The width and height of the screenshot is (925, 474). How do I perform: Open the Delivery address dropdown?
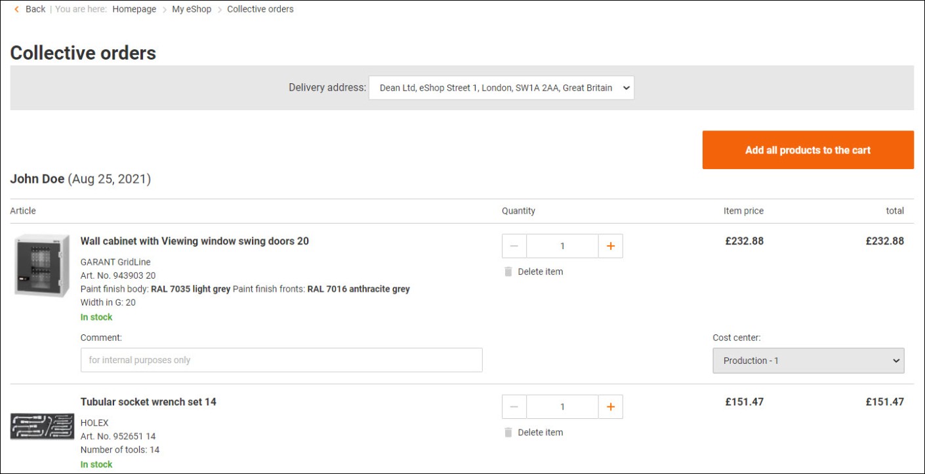pos(501,88)
